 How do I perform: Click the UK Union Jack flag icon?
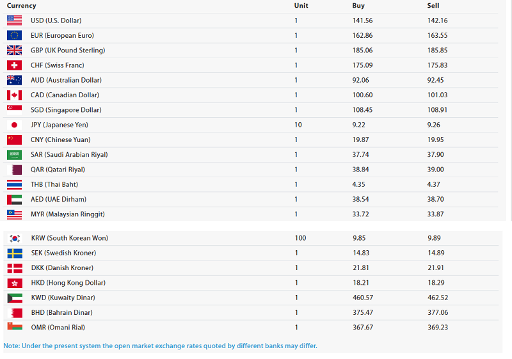pos(14,50)
